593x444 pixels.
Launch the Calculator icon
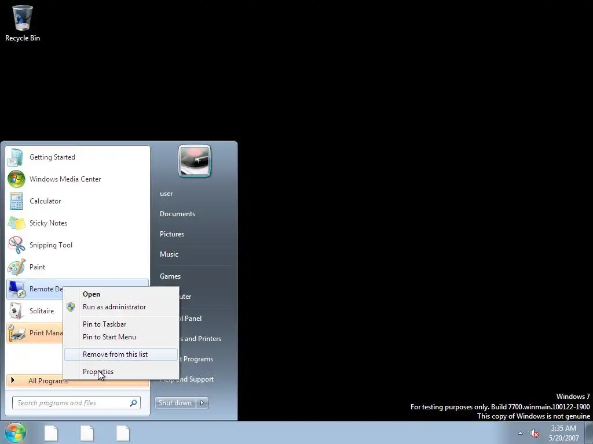coord(16,201)
